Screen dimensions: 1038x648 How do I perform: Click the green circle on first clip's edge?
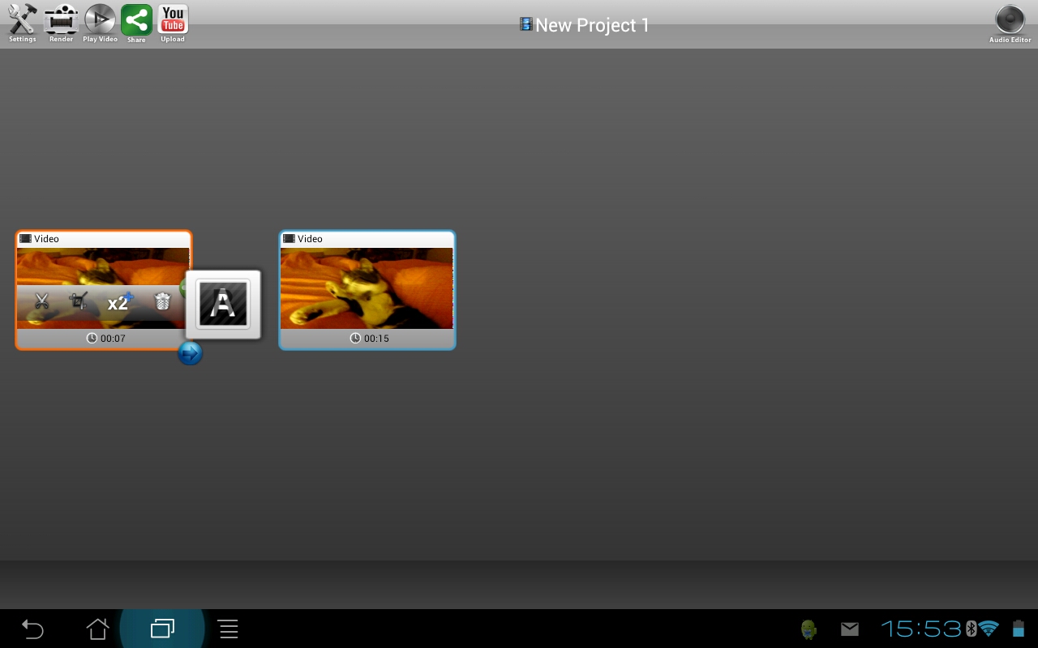tap(184, 287)
